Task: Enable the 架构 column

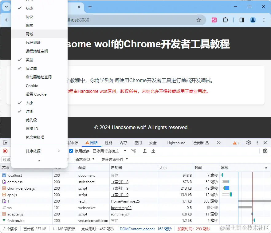Action: 39,26
